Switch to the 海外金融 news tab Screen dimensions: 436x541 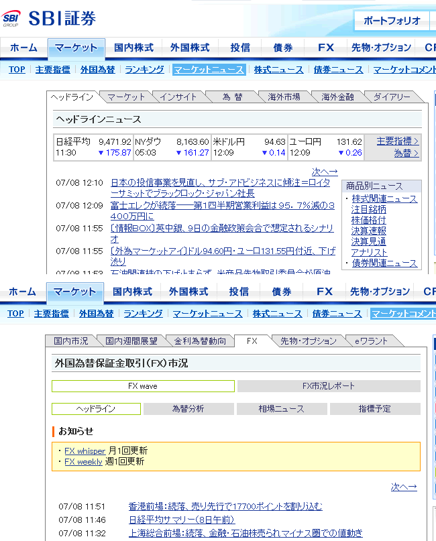337,97
